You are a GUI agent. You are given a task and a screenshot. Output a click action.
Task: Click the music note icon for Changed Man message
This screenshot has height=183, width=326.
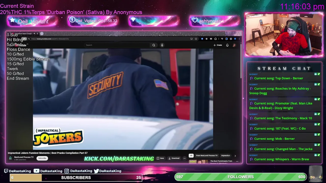(251, 149)
